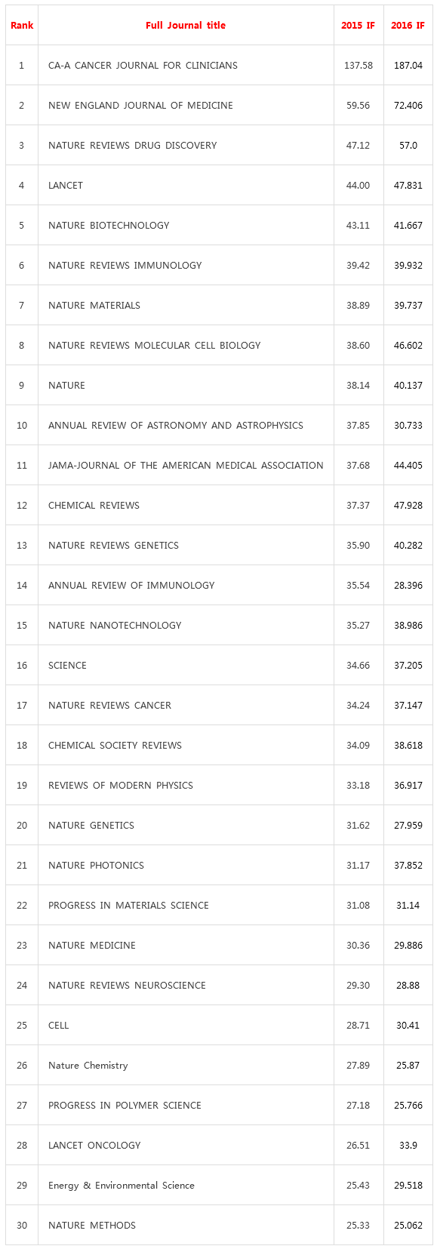Select JAMA-JOURNAL OF THE AMERICAN MEDICAL ASSOCIATION
The width and height of the screenshot is (437, 1249).
coord(186,466)
